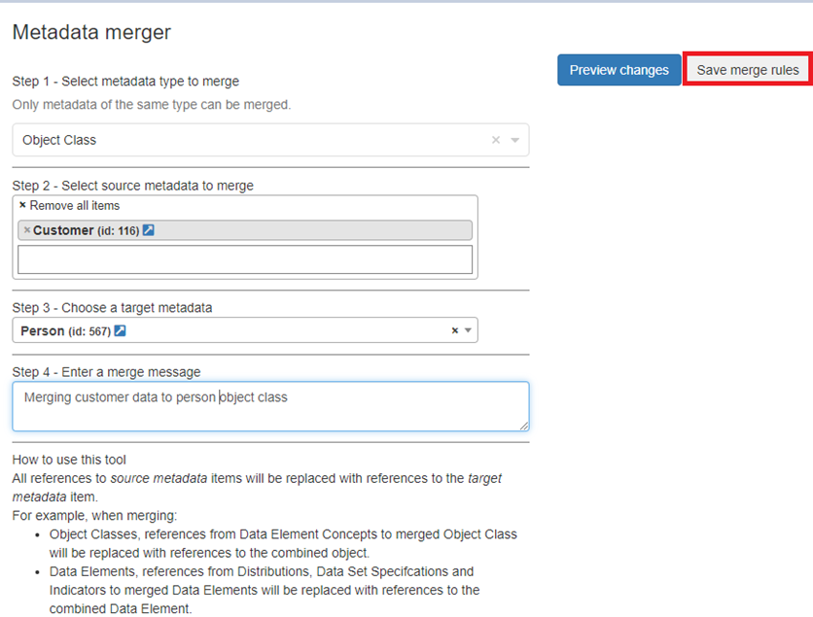Open Person item via its link icon
The height and width of the screenshot is (617, 813).
(x=120, y=331)
